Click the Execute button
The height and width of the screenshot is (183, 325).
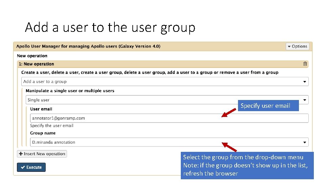[31, 167]
